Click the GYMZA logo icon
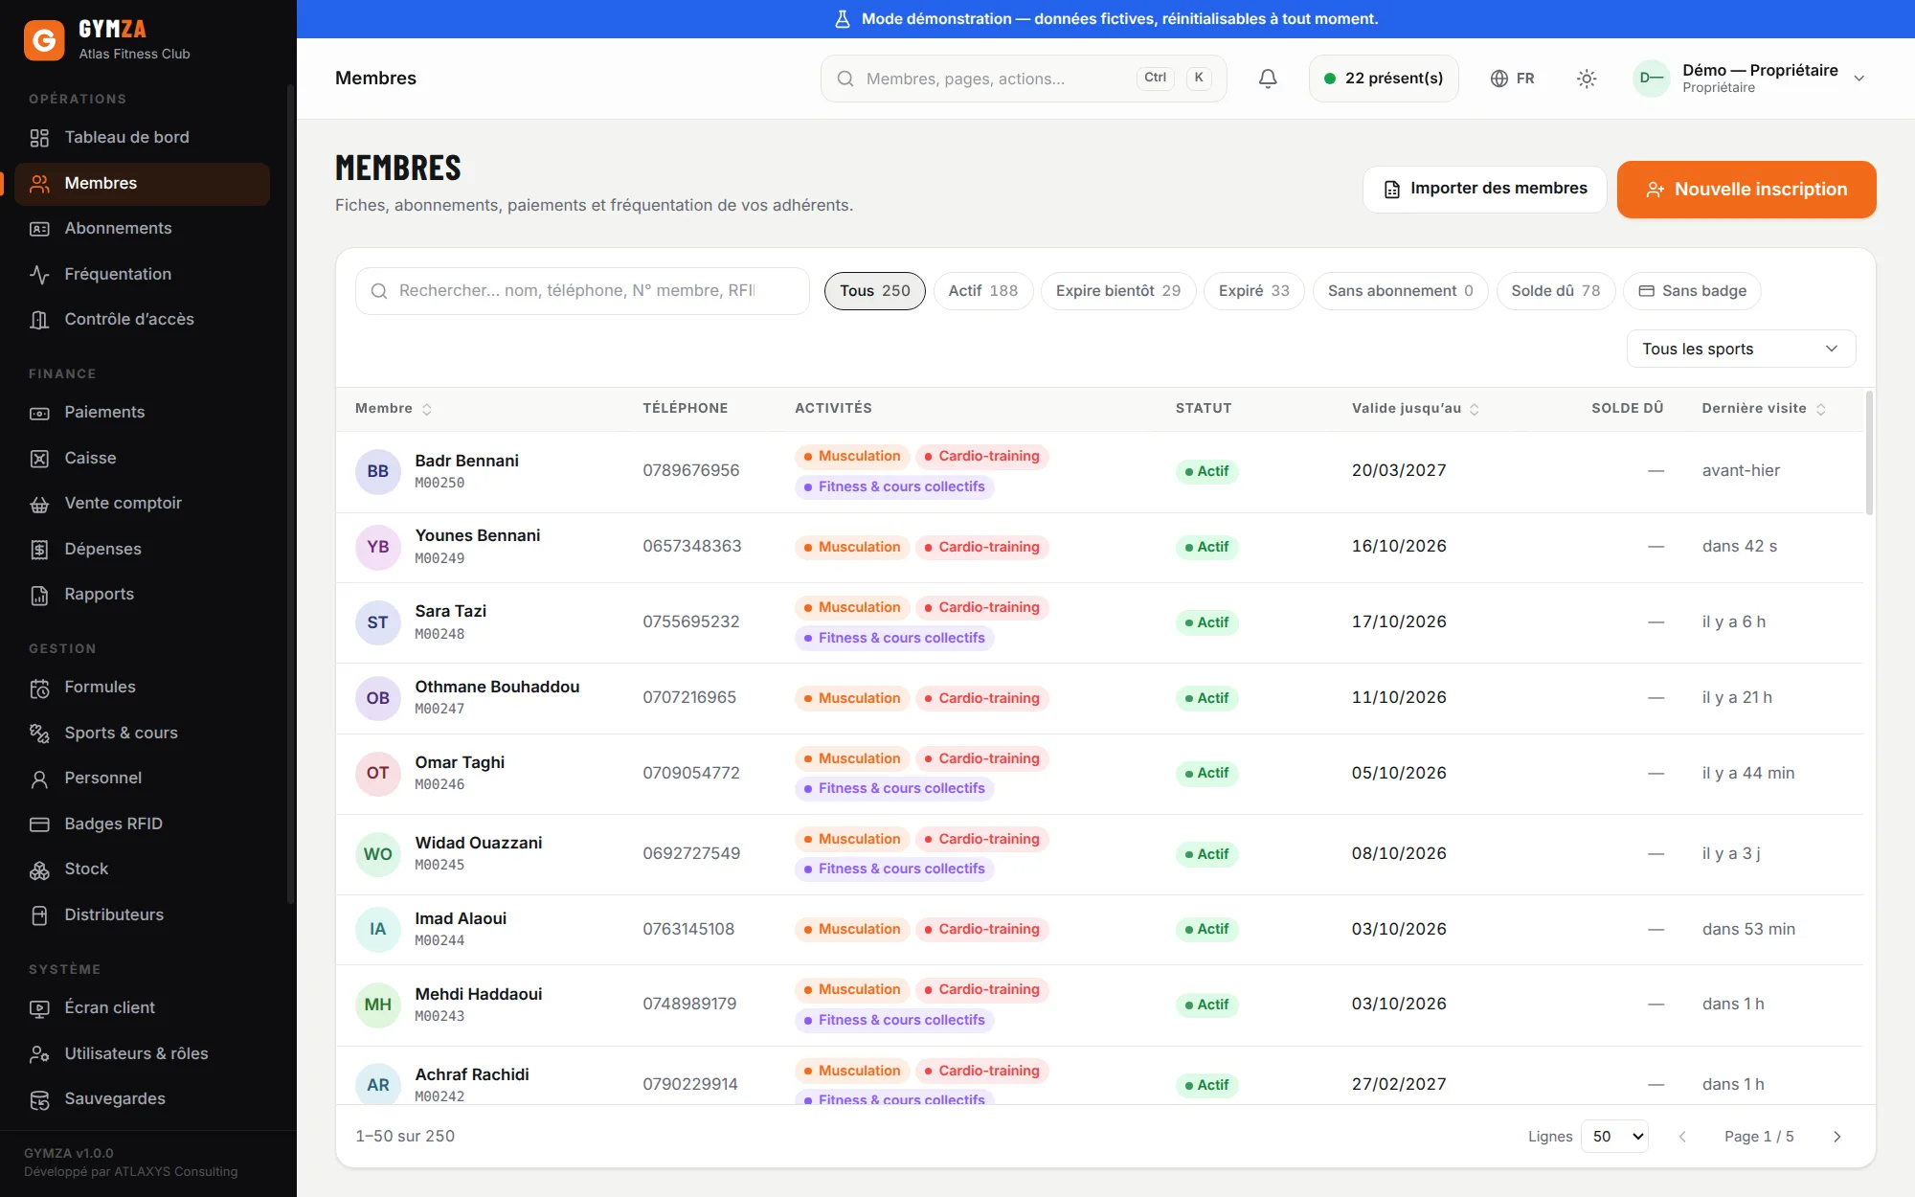The image size is (1915, 1197). coord(44,40)
